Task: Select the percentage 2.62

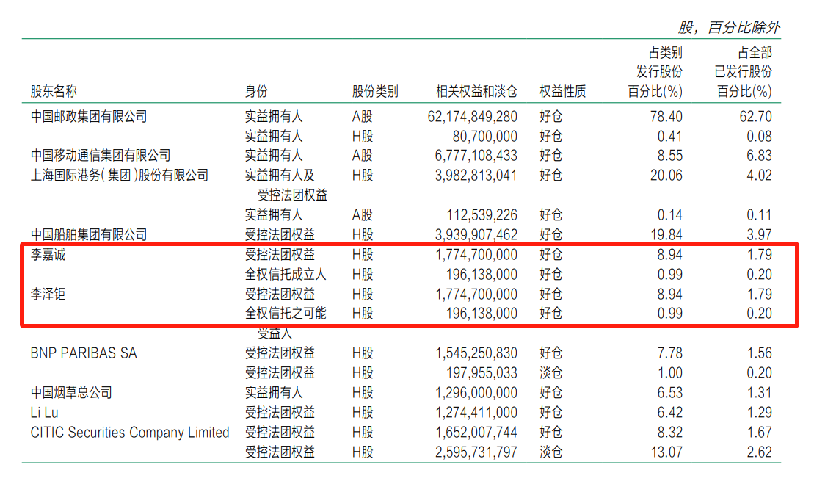Action: 760,452
